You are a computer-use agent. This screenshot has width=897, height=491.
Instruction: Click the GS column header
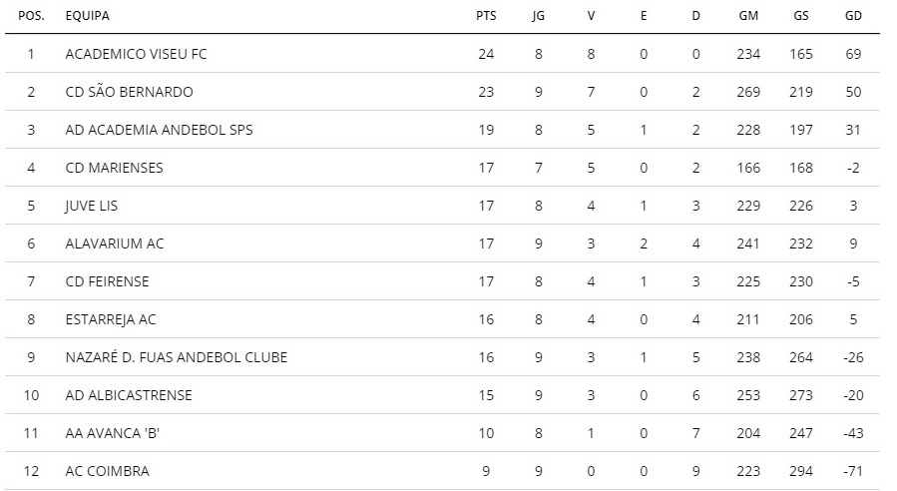pos(801,16)
